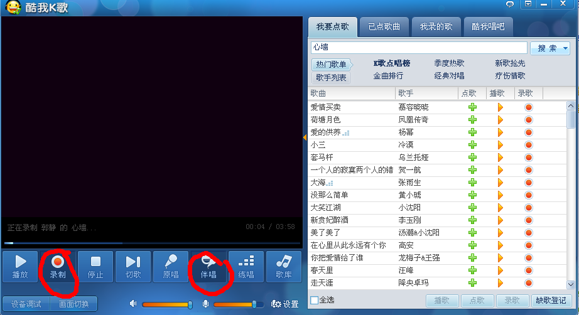Open the 金曲排行 ranking

[388, 76]
